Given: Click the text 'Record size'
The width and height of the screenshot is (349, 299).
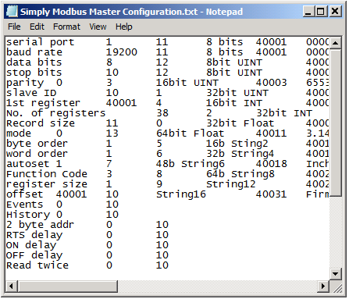Looking at the screenshot, I should click(x=41, y=123).
